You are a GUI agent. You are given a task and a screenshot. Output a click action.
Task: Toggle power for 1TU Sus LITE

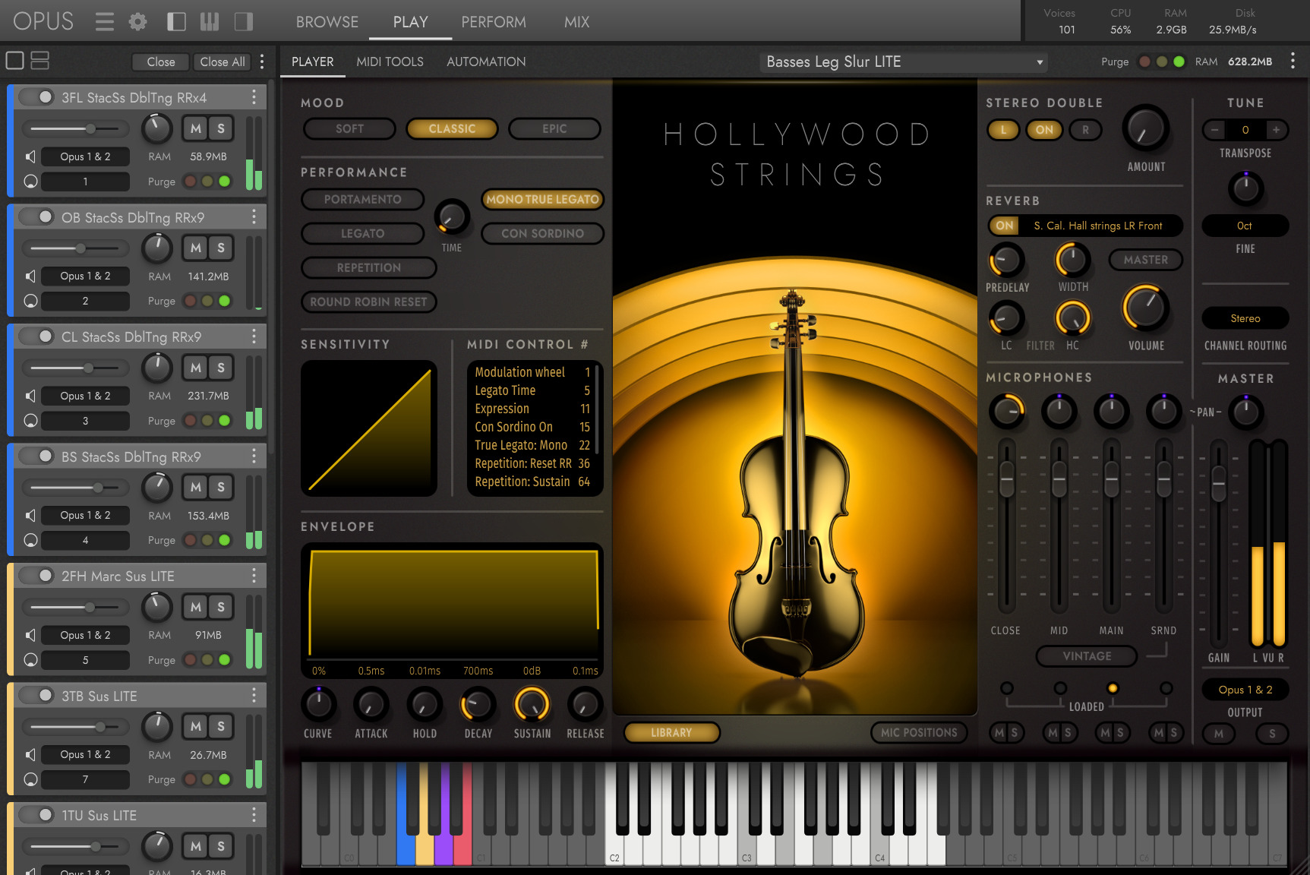pyautogui.click(x=37, y=815)
